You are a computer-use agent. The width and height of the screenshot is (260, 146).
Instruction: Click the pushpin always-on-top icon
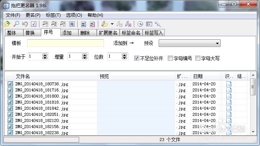(158, 24)
